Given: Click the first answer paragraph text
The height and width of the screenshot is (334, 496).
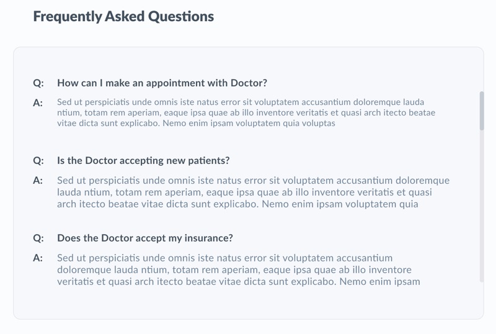Looking at the screenshot, I should (x=246, y=112).
